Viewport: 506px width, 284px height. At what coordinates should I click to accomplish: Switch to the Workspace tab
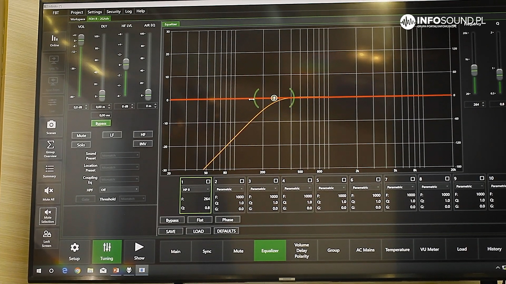point(78,19)
